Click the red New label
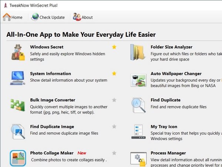The height and width of the screenshot is (167, 222). (82, 153)
